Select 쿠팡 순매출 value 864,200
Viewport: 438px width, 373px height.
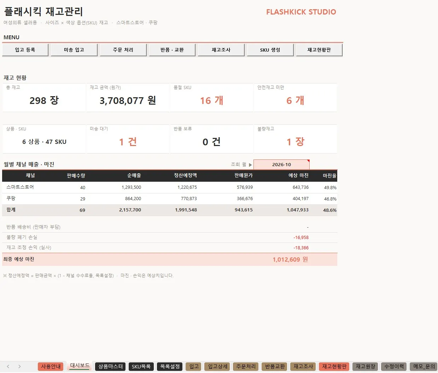point(133,199)
